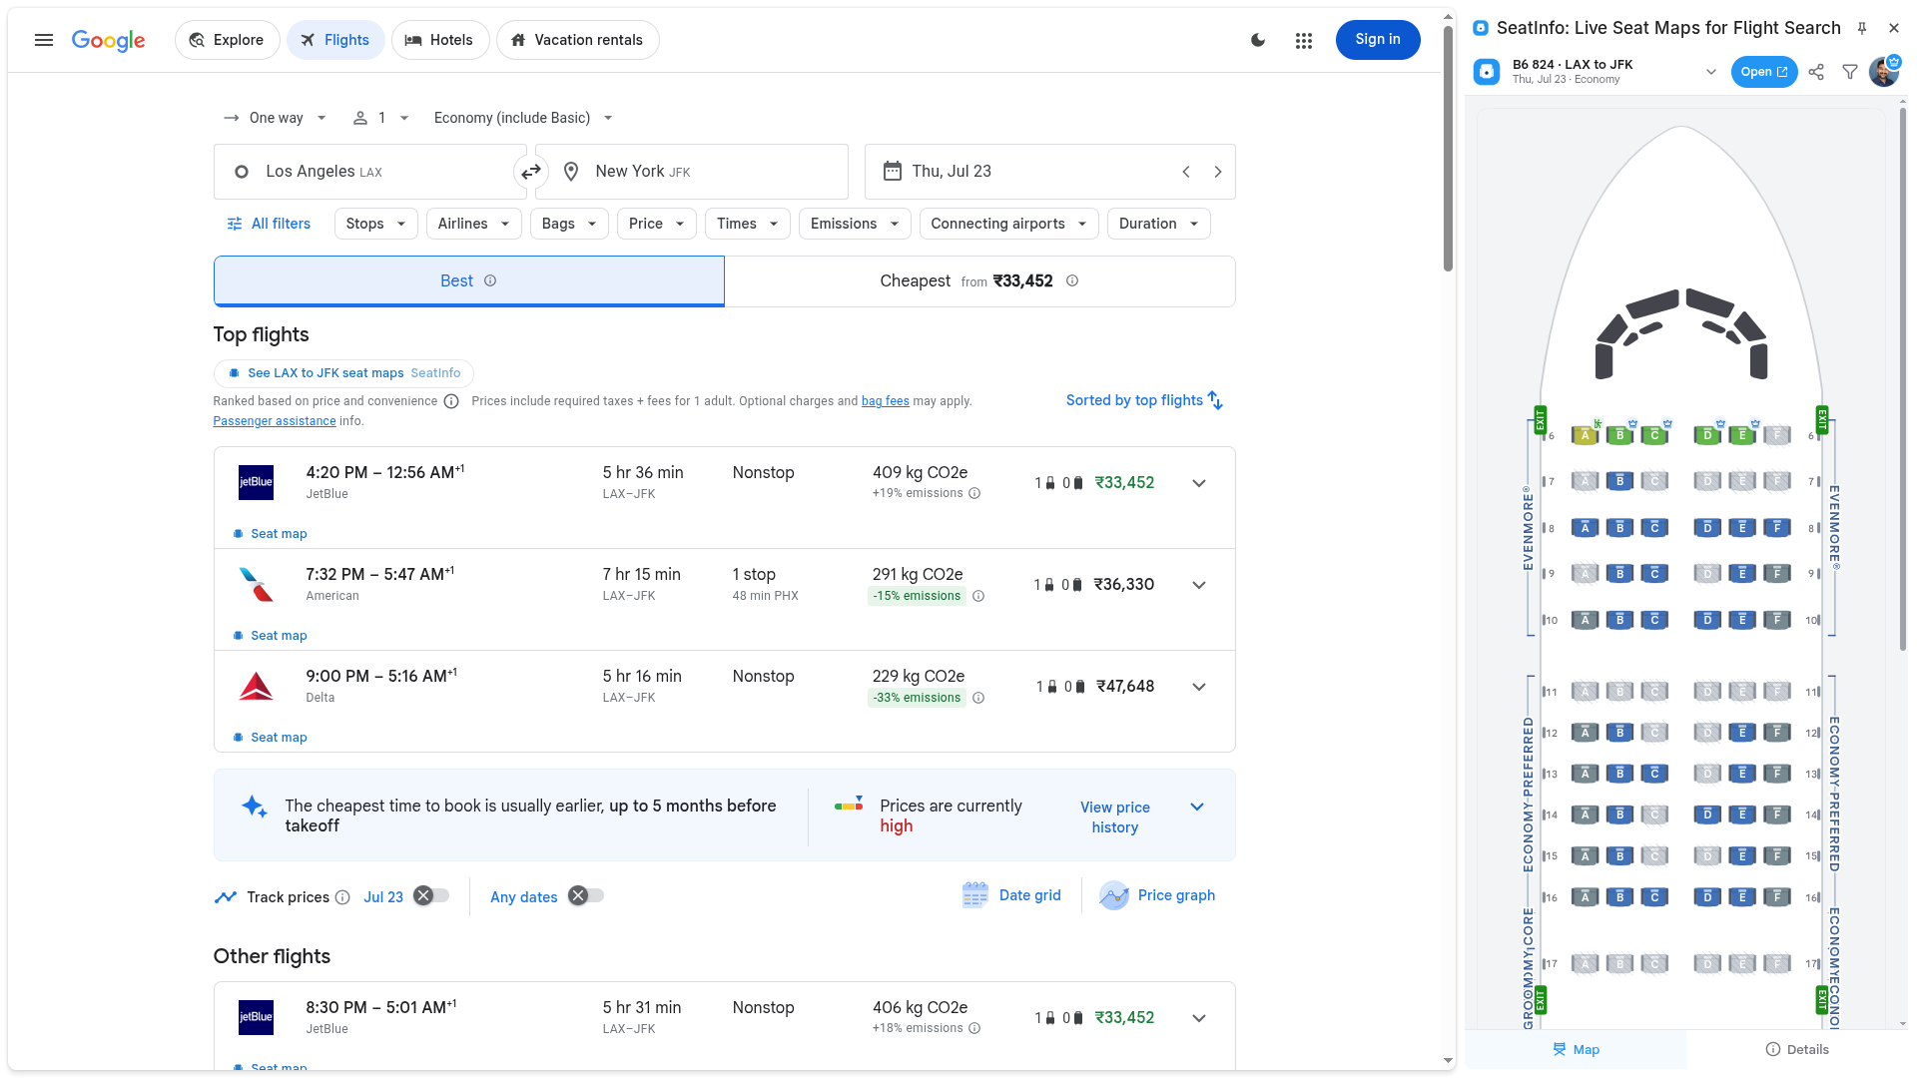This screenshot has height=1078, width=1917.
Task: Click the New York destination field
Action: 692,172
